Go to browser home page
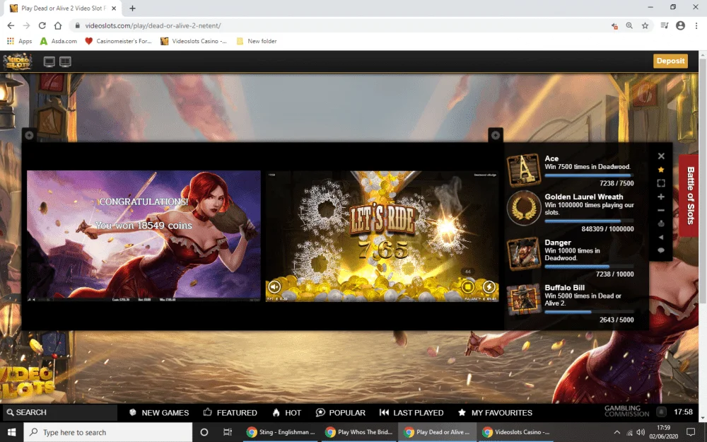Image resolution: width=707 pixels, height=442 pixels. 58,25
